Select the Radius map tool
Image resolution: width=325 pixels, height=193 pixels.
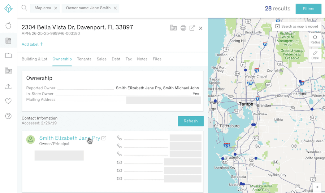[x=315, y=39]
